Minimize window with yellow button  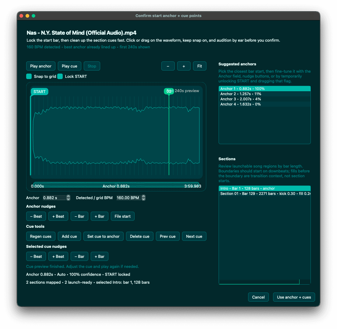[x=27, y=16]
